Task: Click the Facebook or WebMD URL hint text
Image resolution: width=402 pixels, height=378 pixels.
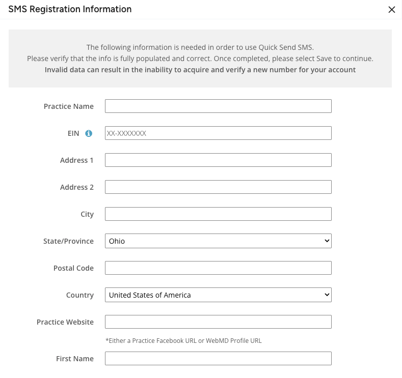Action: (183, 341)
